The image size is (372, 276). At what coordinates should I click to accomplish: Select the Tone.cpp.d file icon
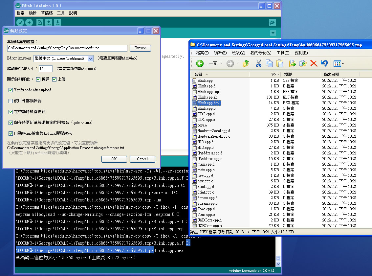pyautogui.click(x=194, y=209)
